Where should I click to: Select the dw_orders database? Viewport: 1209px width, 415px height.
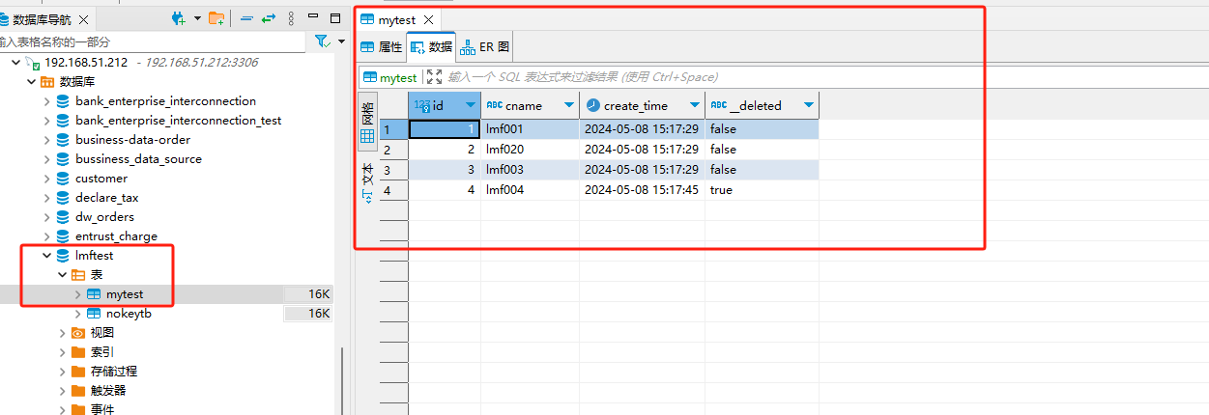pos(104,216)
